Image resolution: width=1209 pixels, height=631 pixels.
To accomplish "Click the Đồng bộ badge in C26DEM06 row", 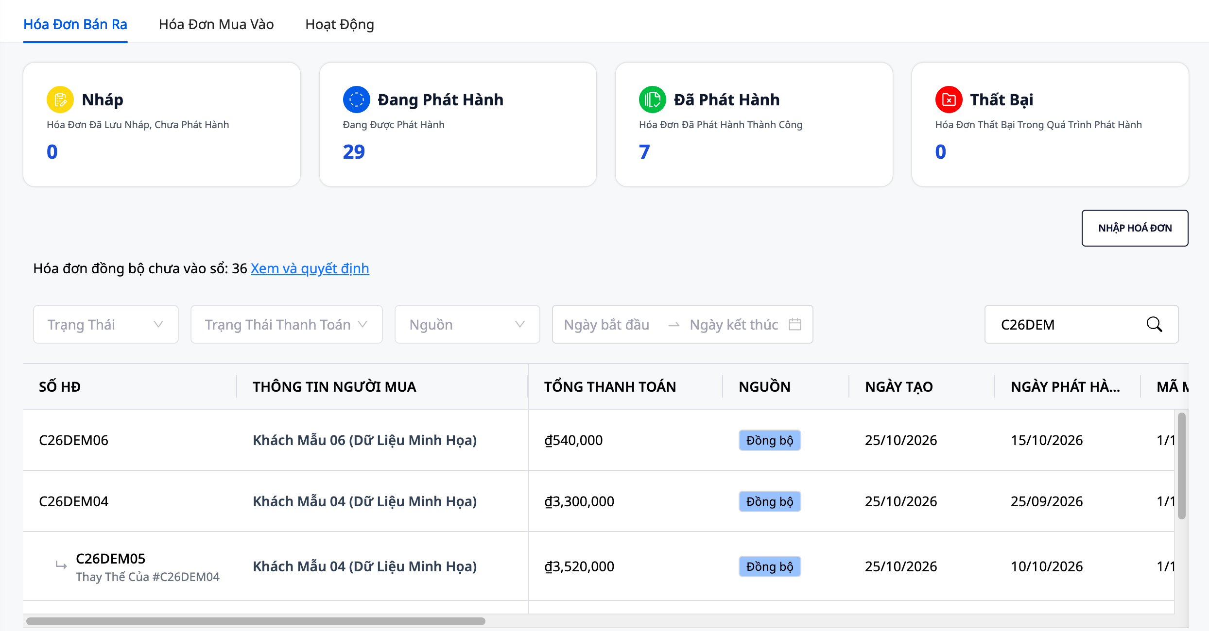I will pos(770,440).
